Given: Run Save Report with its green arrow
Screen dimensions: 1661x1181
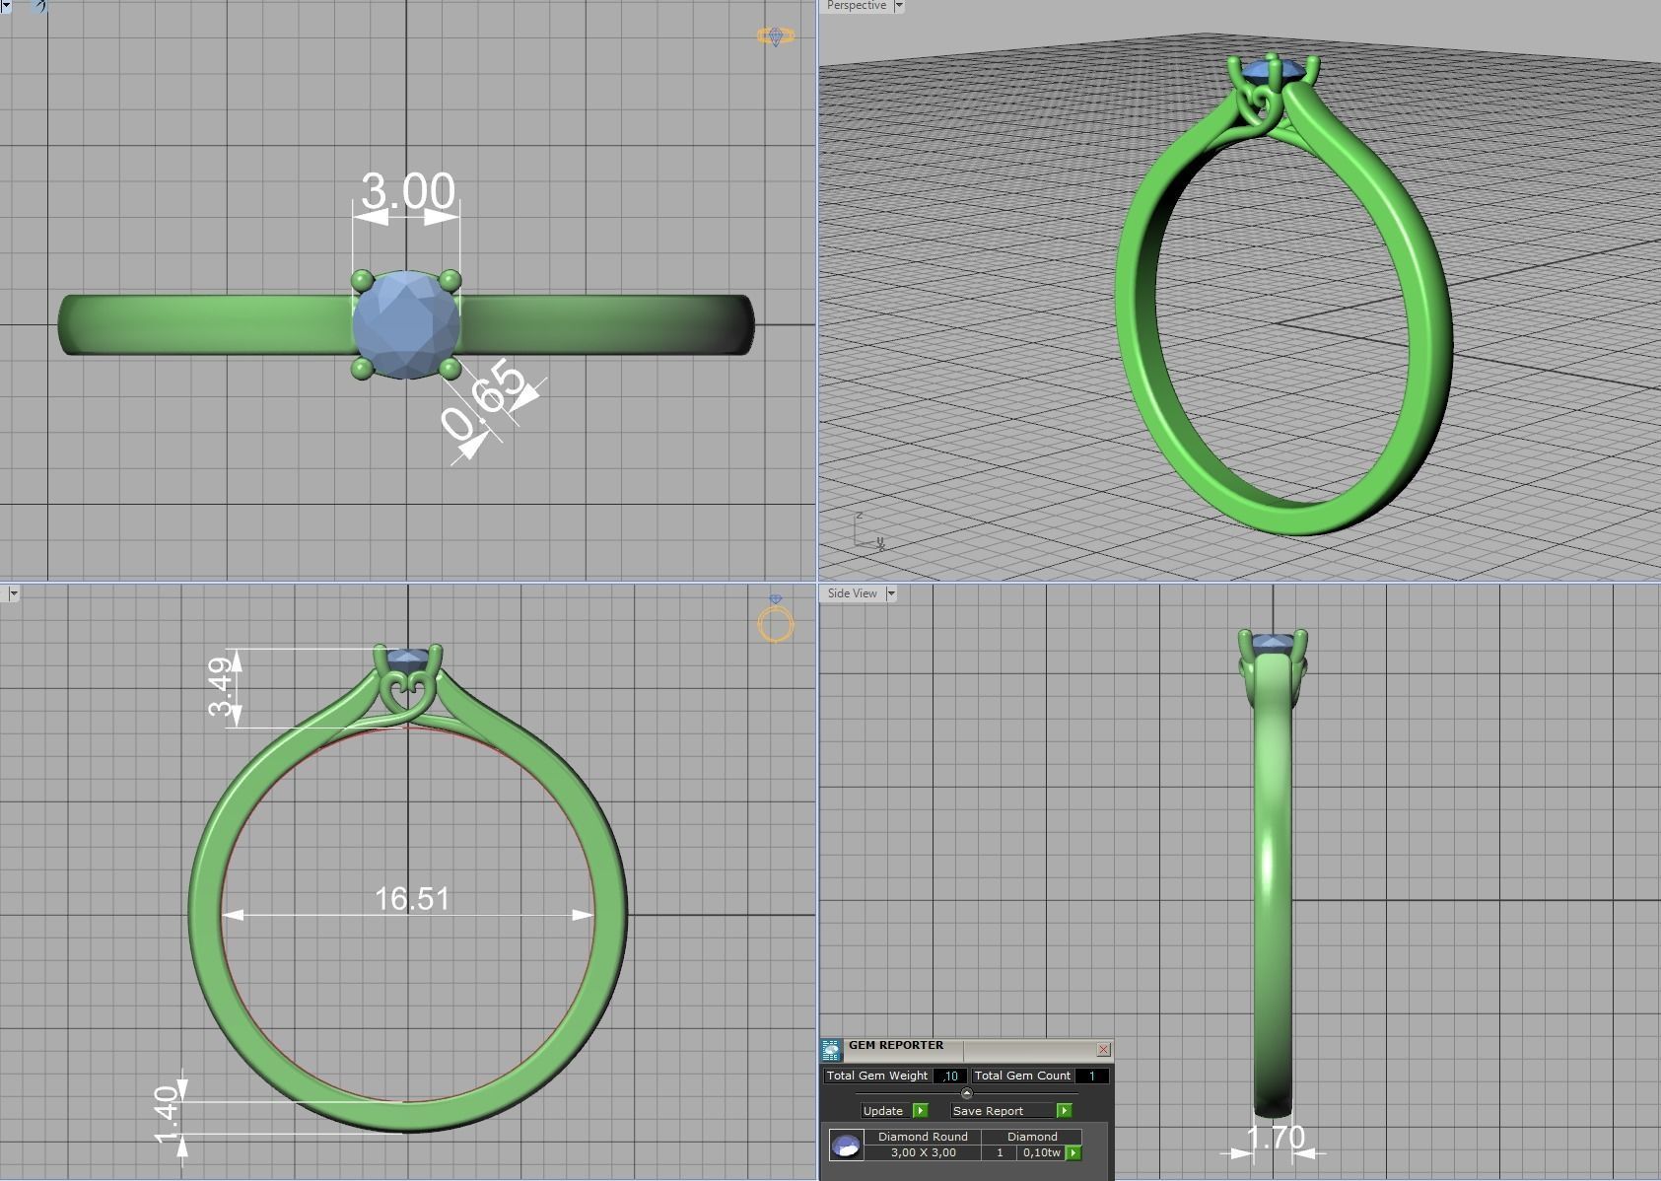Looking at the screenshot, I should [x=1064, y=1111].
